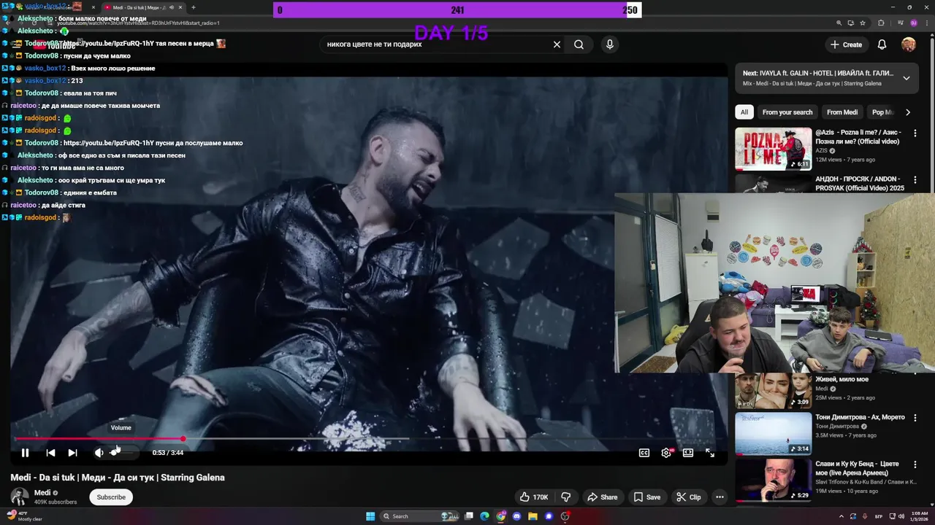Screen dimensions: 935x525
Task: Toggle closed captions on the video
Action: [x=644, y=453]
